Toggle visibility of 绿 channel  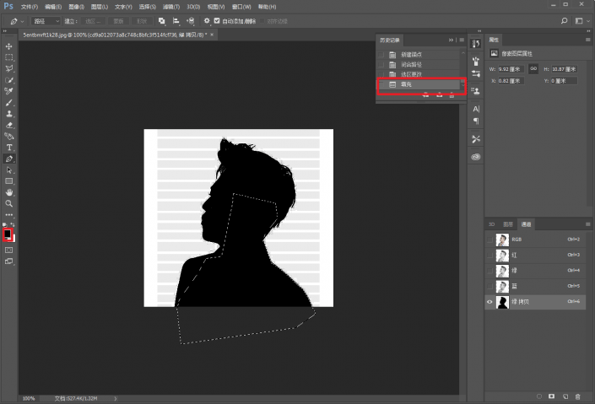(490, 271)
